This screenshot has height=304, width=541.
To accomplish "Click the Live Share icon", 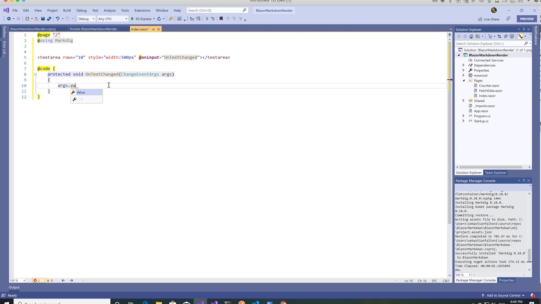I will click(x=481, y=19).
